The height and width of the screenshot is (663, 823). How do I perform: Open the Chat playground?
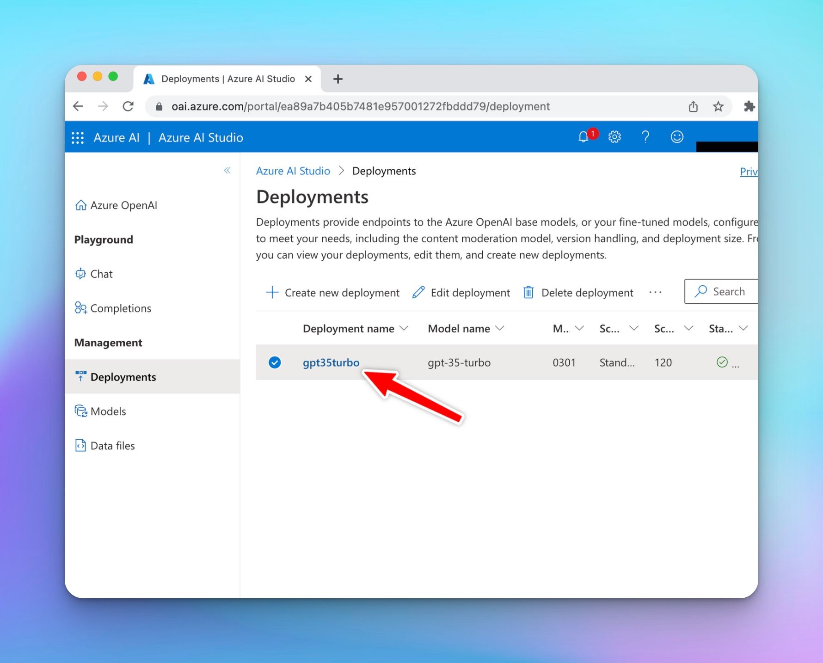(x=94, y=274)
